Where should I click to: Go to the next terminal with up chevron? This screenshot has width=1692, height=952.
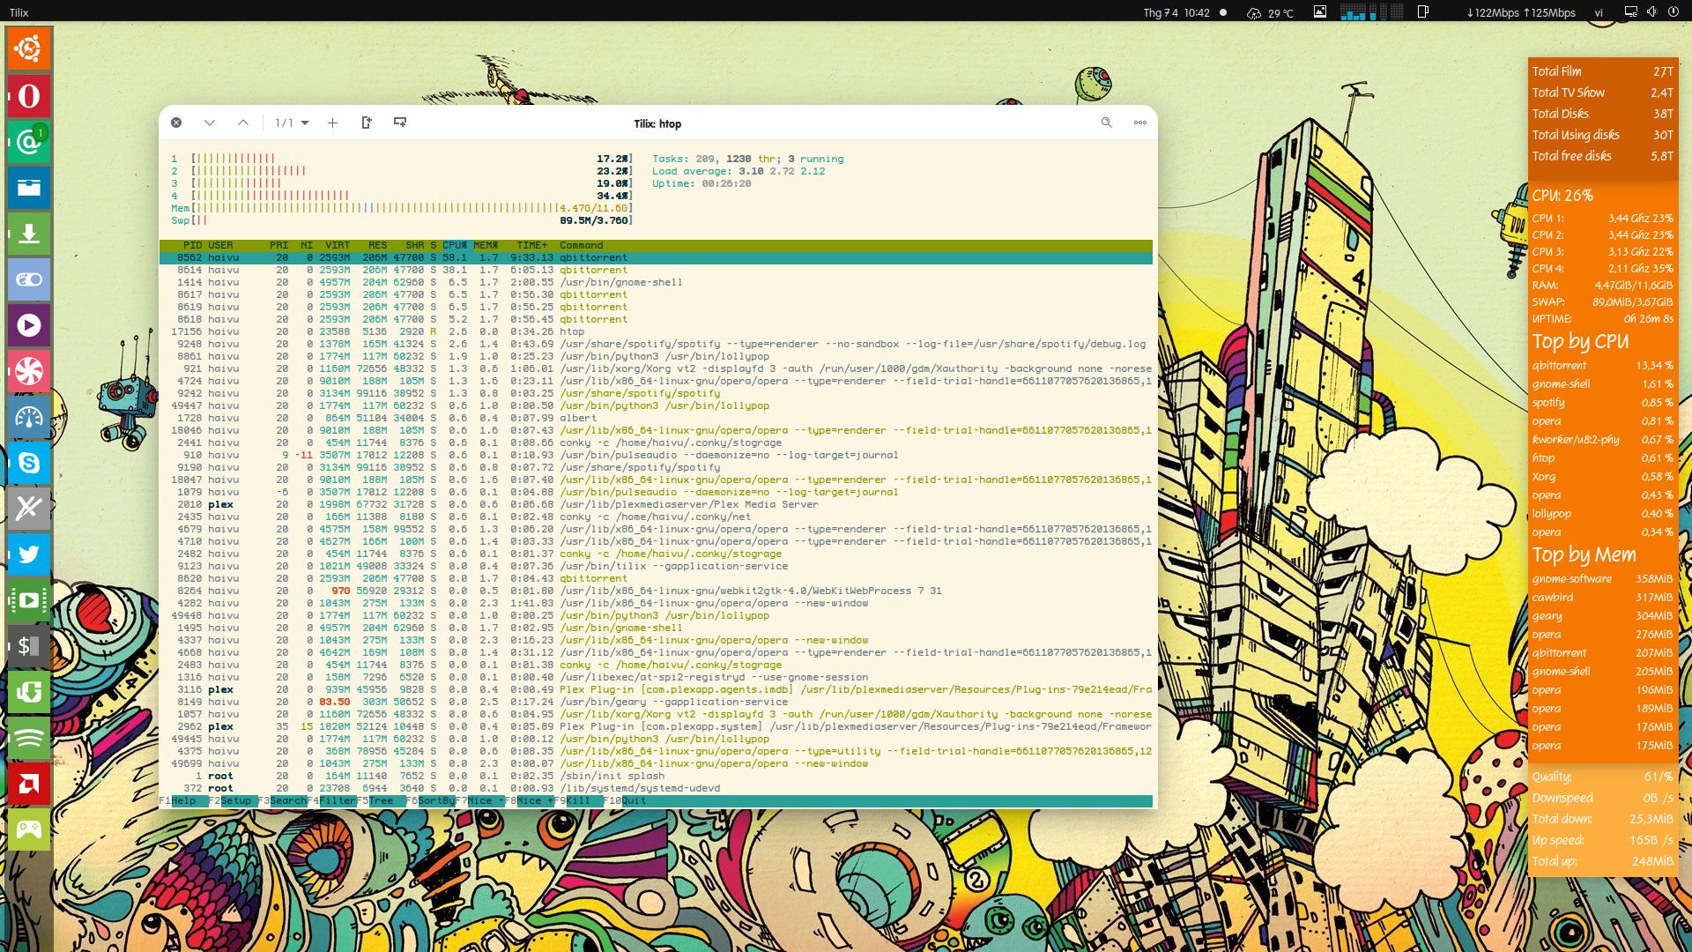point(243,123)
